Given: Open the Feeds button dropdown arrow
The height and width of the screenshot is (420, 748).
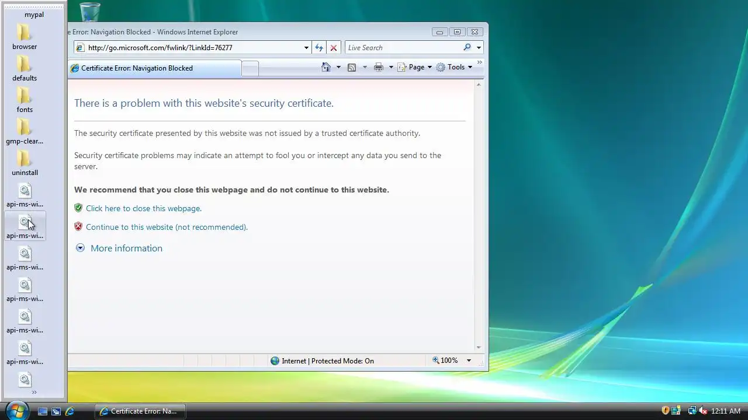Looking at the screenshot, I should coord(365,67).
